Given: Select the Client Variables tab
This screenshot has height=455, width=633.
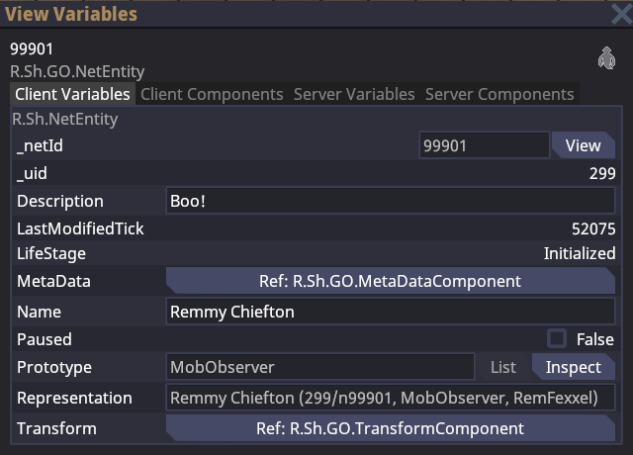Looking at the screenshot, I should click(72, 94).
